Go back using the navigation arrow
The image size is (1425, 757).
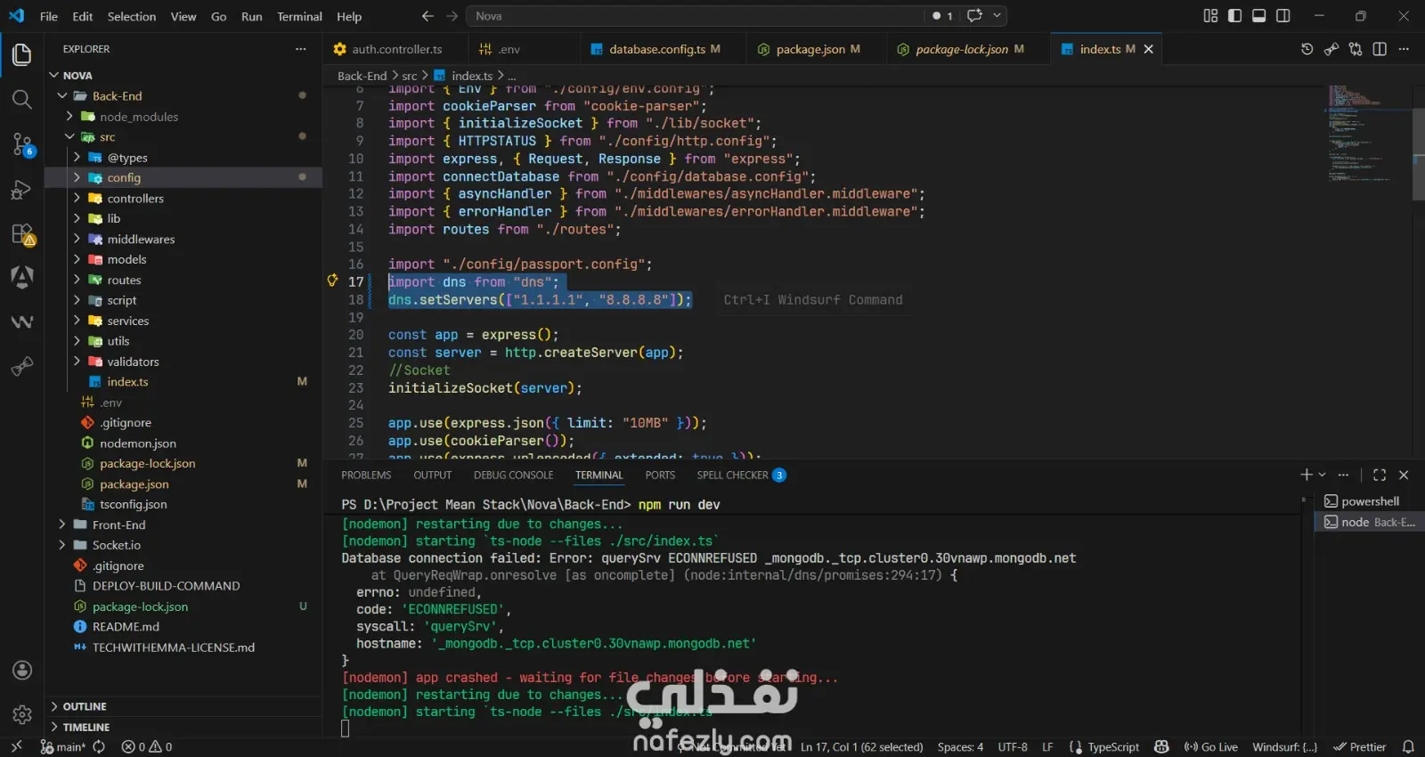click(427, 16)
